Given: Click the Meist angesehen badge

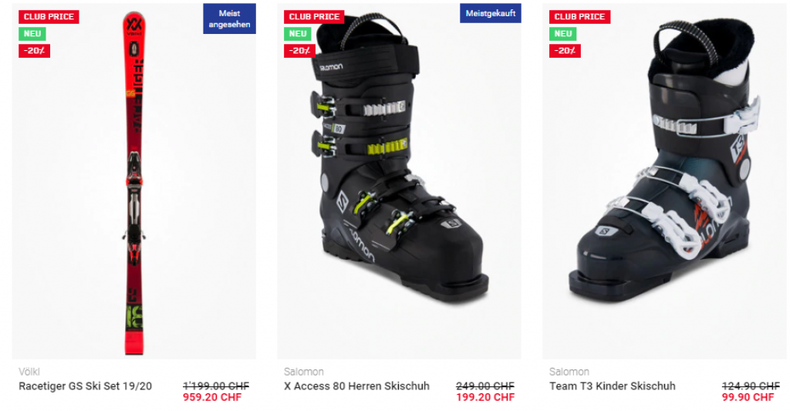Looking at the screenshot, I should point(229,19).
